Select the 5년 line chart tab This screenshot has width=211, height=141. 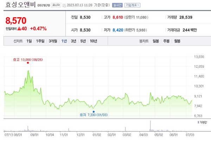(x=83, y=41)
